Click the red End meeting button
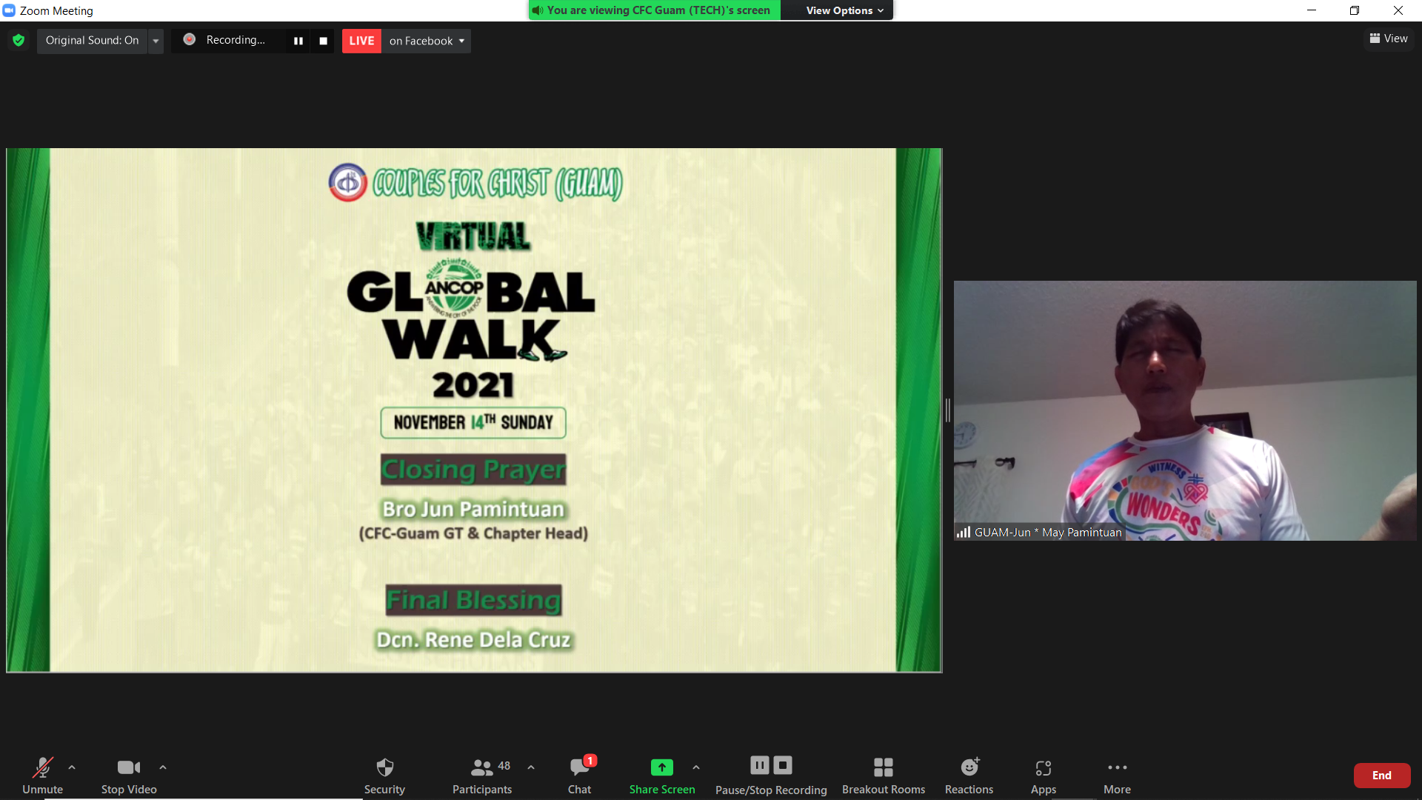This screenshot has width=1422, height=800. coord(1381,776)
